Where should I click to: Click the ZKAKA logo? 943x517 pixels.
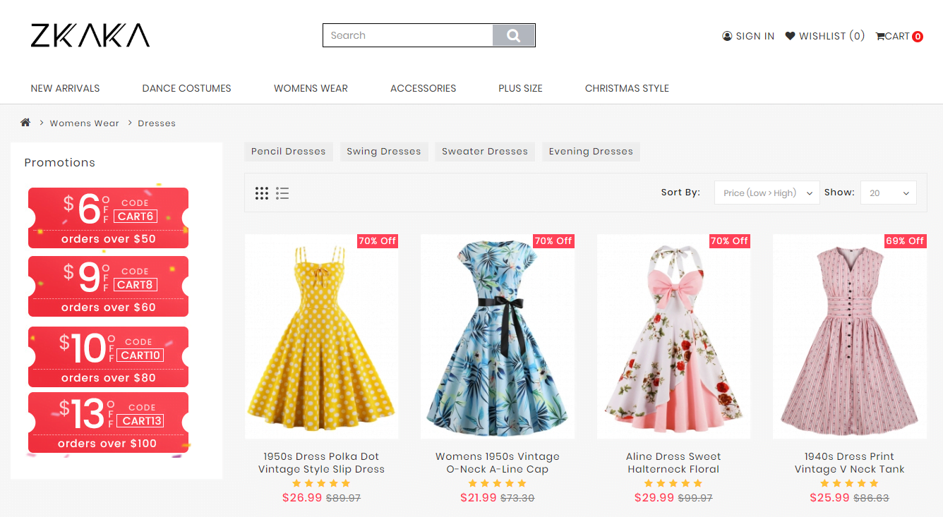click(90, 35)
